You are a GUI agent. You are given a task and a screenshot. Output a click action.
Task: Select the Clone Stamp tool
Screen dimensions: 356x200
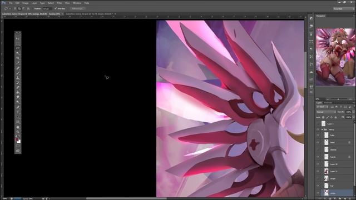point(18,78)
